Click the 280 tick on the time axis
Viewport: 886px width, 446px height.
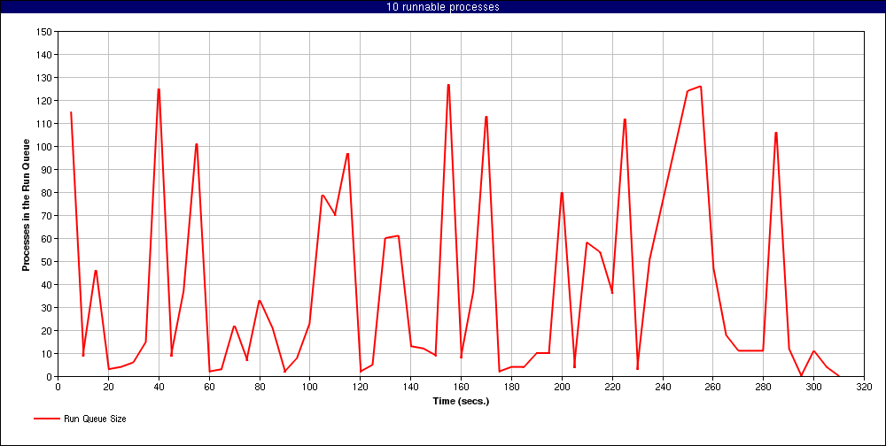tap(764, 387)
